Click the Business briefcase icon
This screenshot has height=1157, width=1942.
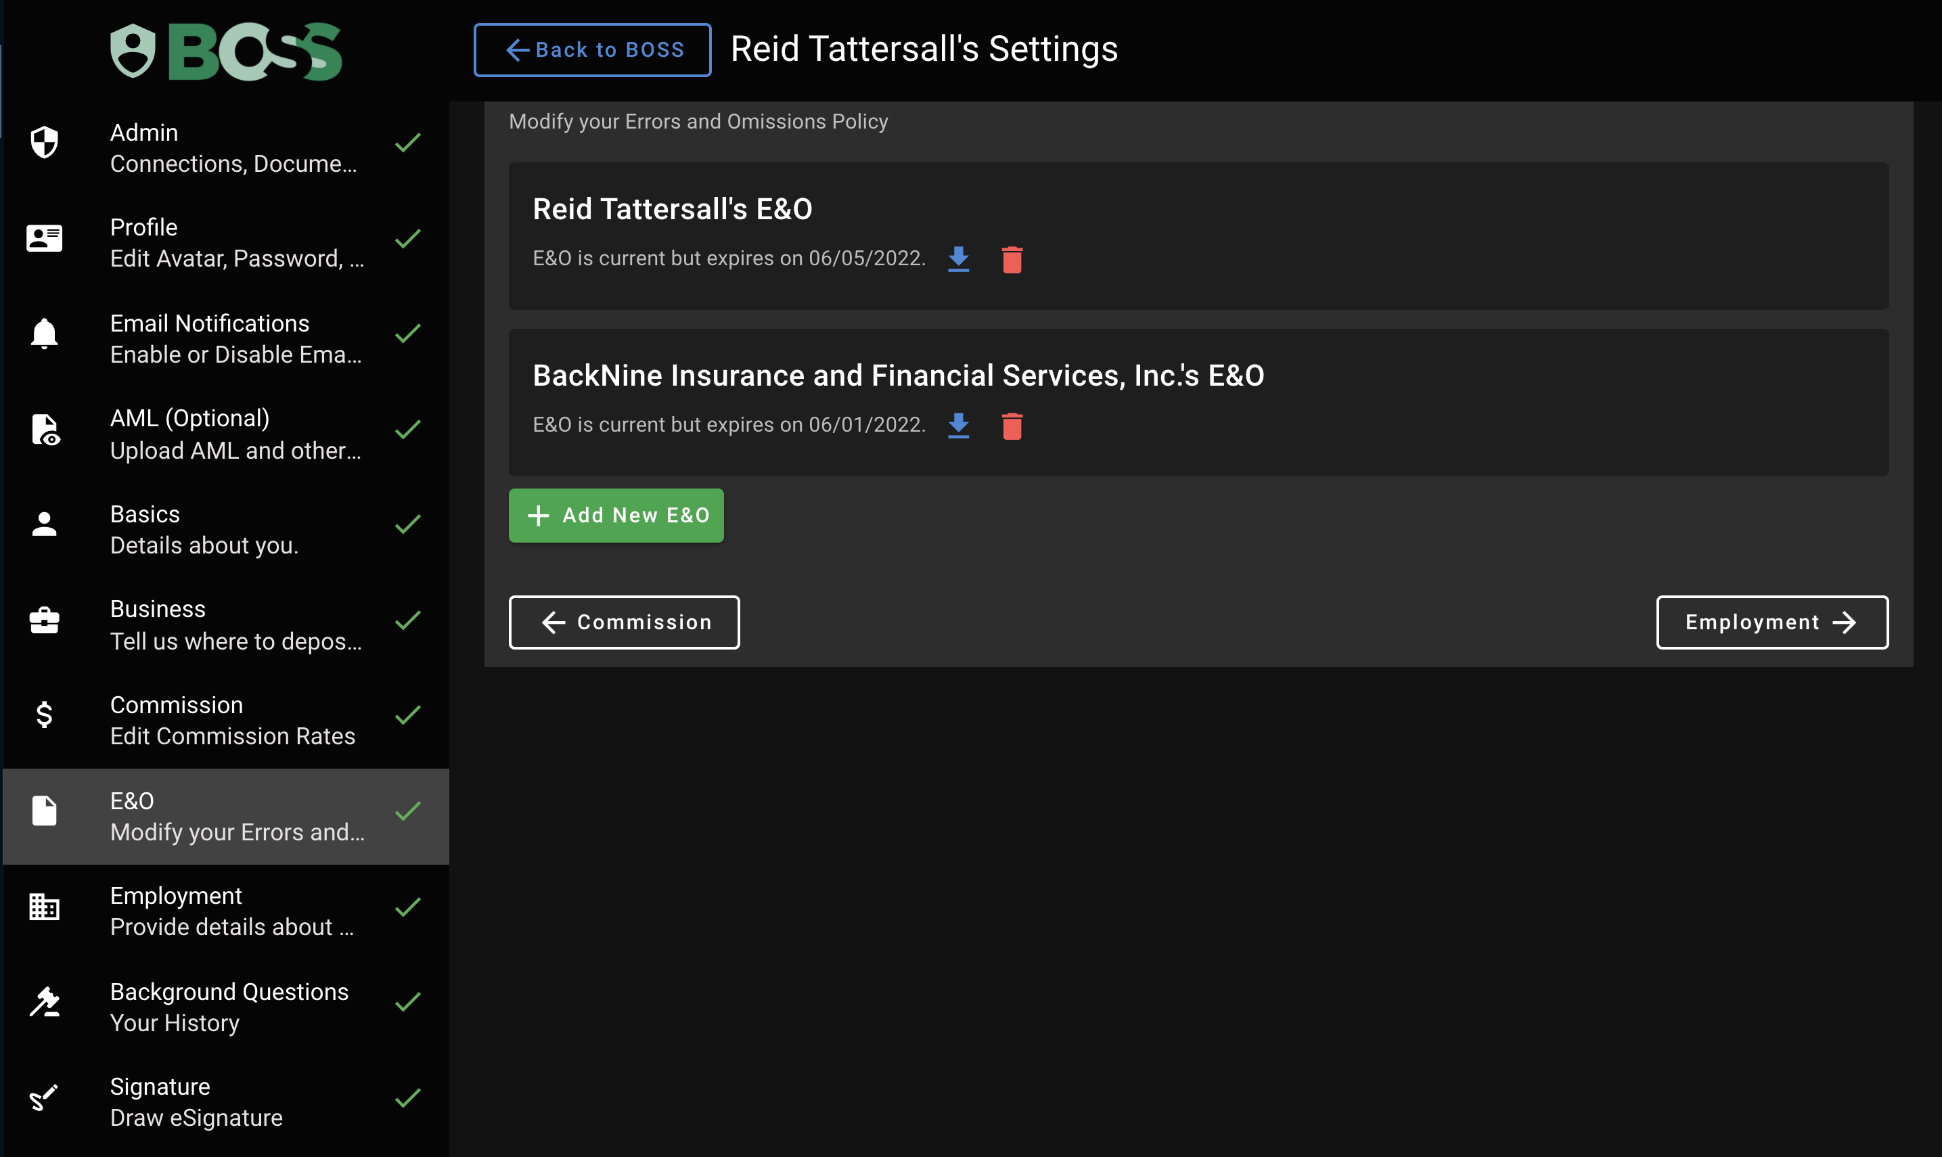45,620
